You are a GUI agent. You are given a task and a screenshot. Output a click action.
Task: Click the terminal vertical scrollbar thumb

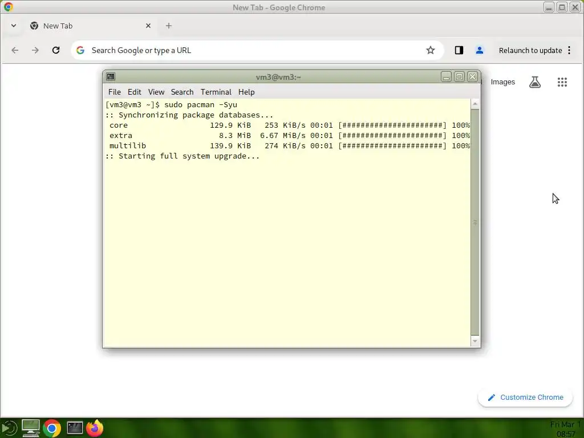point(475,222)
